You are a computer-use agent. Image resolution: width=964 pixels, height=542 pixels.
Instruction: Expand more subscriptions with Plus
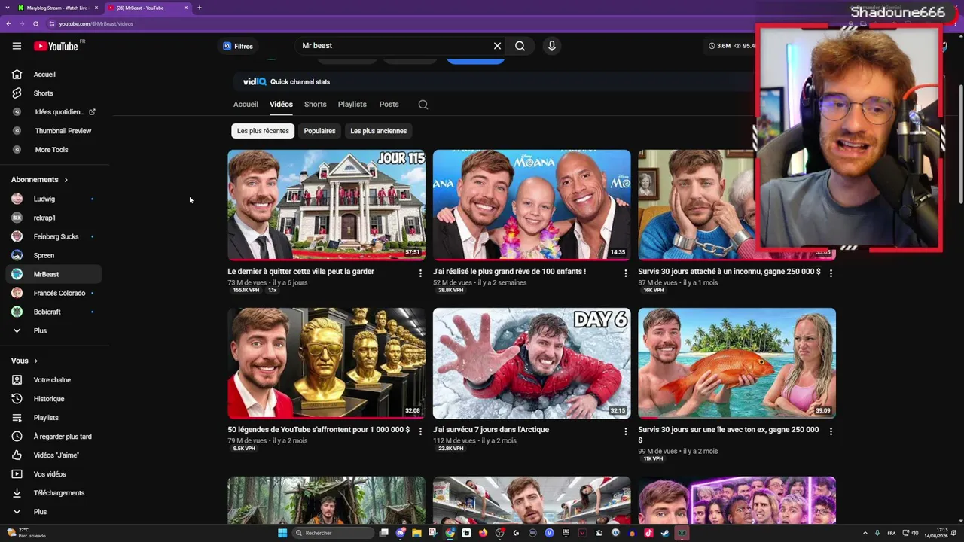(54, 330)
